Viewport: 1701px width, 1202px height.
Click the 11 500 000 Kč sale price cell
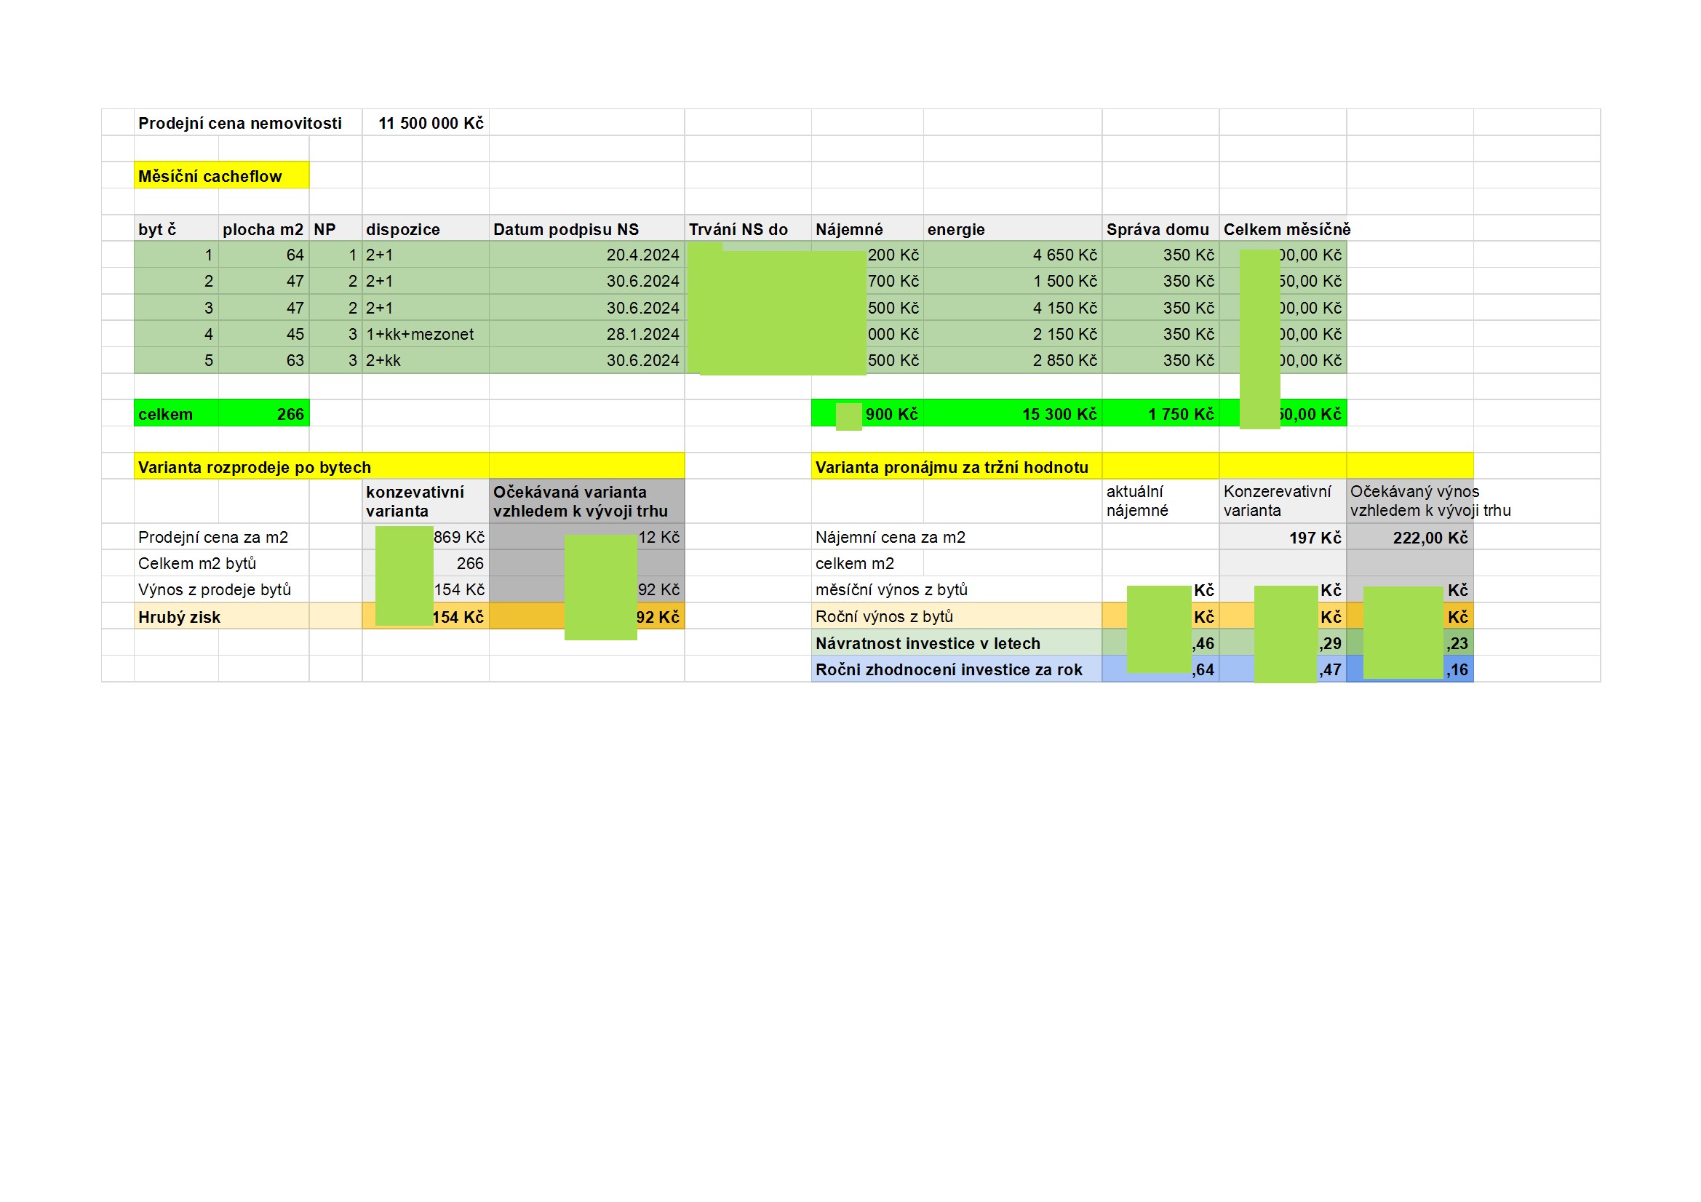(425, 123)
